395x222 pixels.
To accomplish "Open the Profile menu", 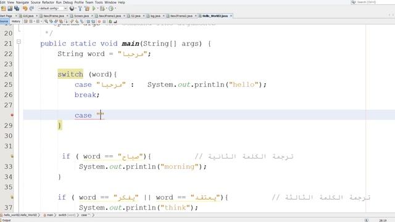I will tap(79, 2).
